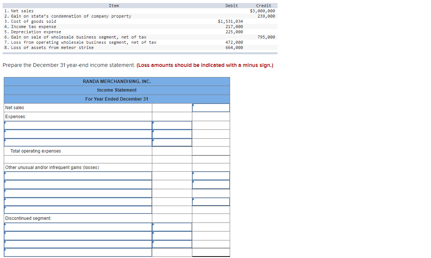Click Loss from operating wholesale business segment
This screenshot has height=258, width=431.
80,42
